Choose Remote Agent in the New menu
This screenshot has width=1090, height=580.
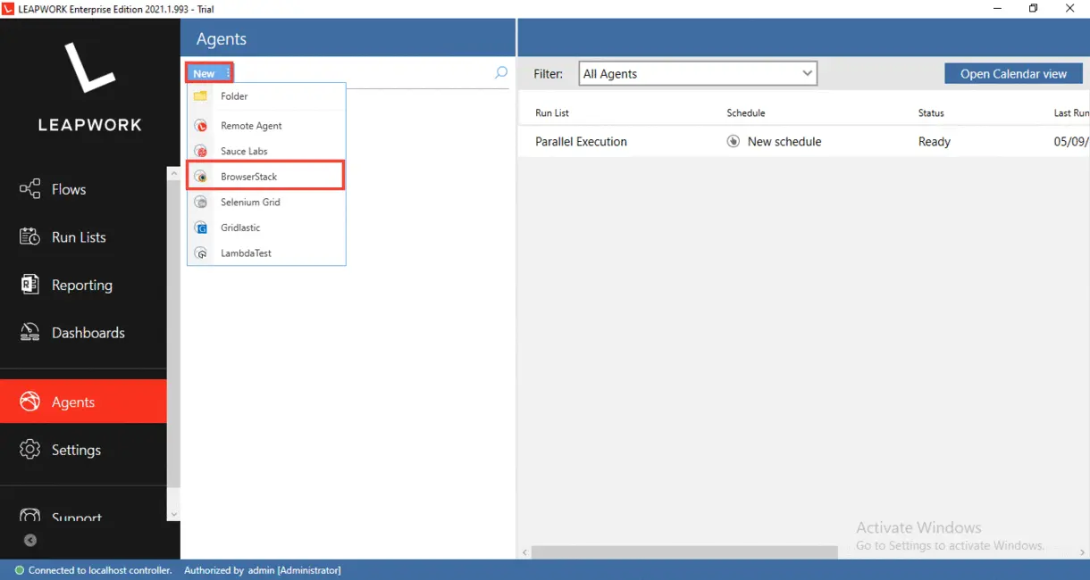(x=251, y=126)
